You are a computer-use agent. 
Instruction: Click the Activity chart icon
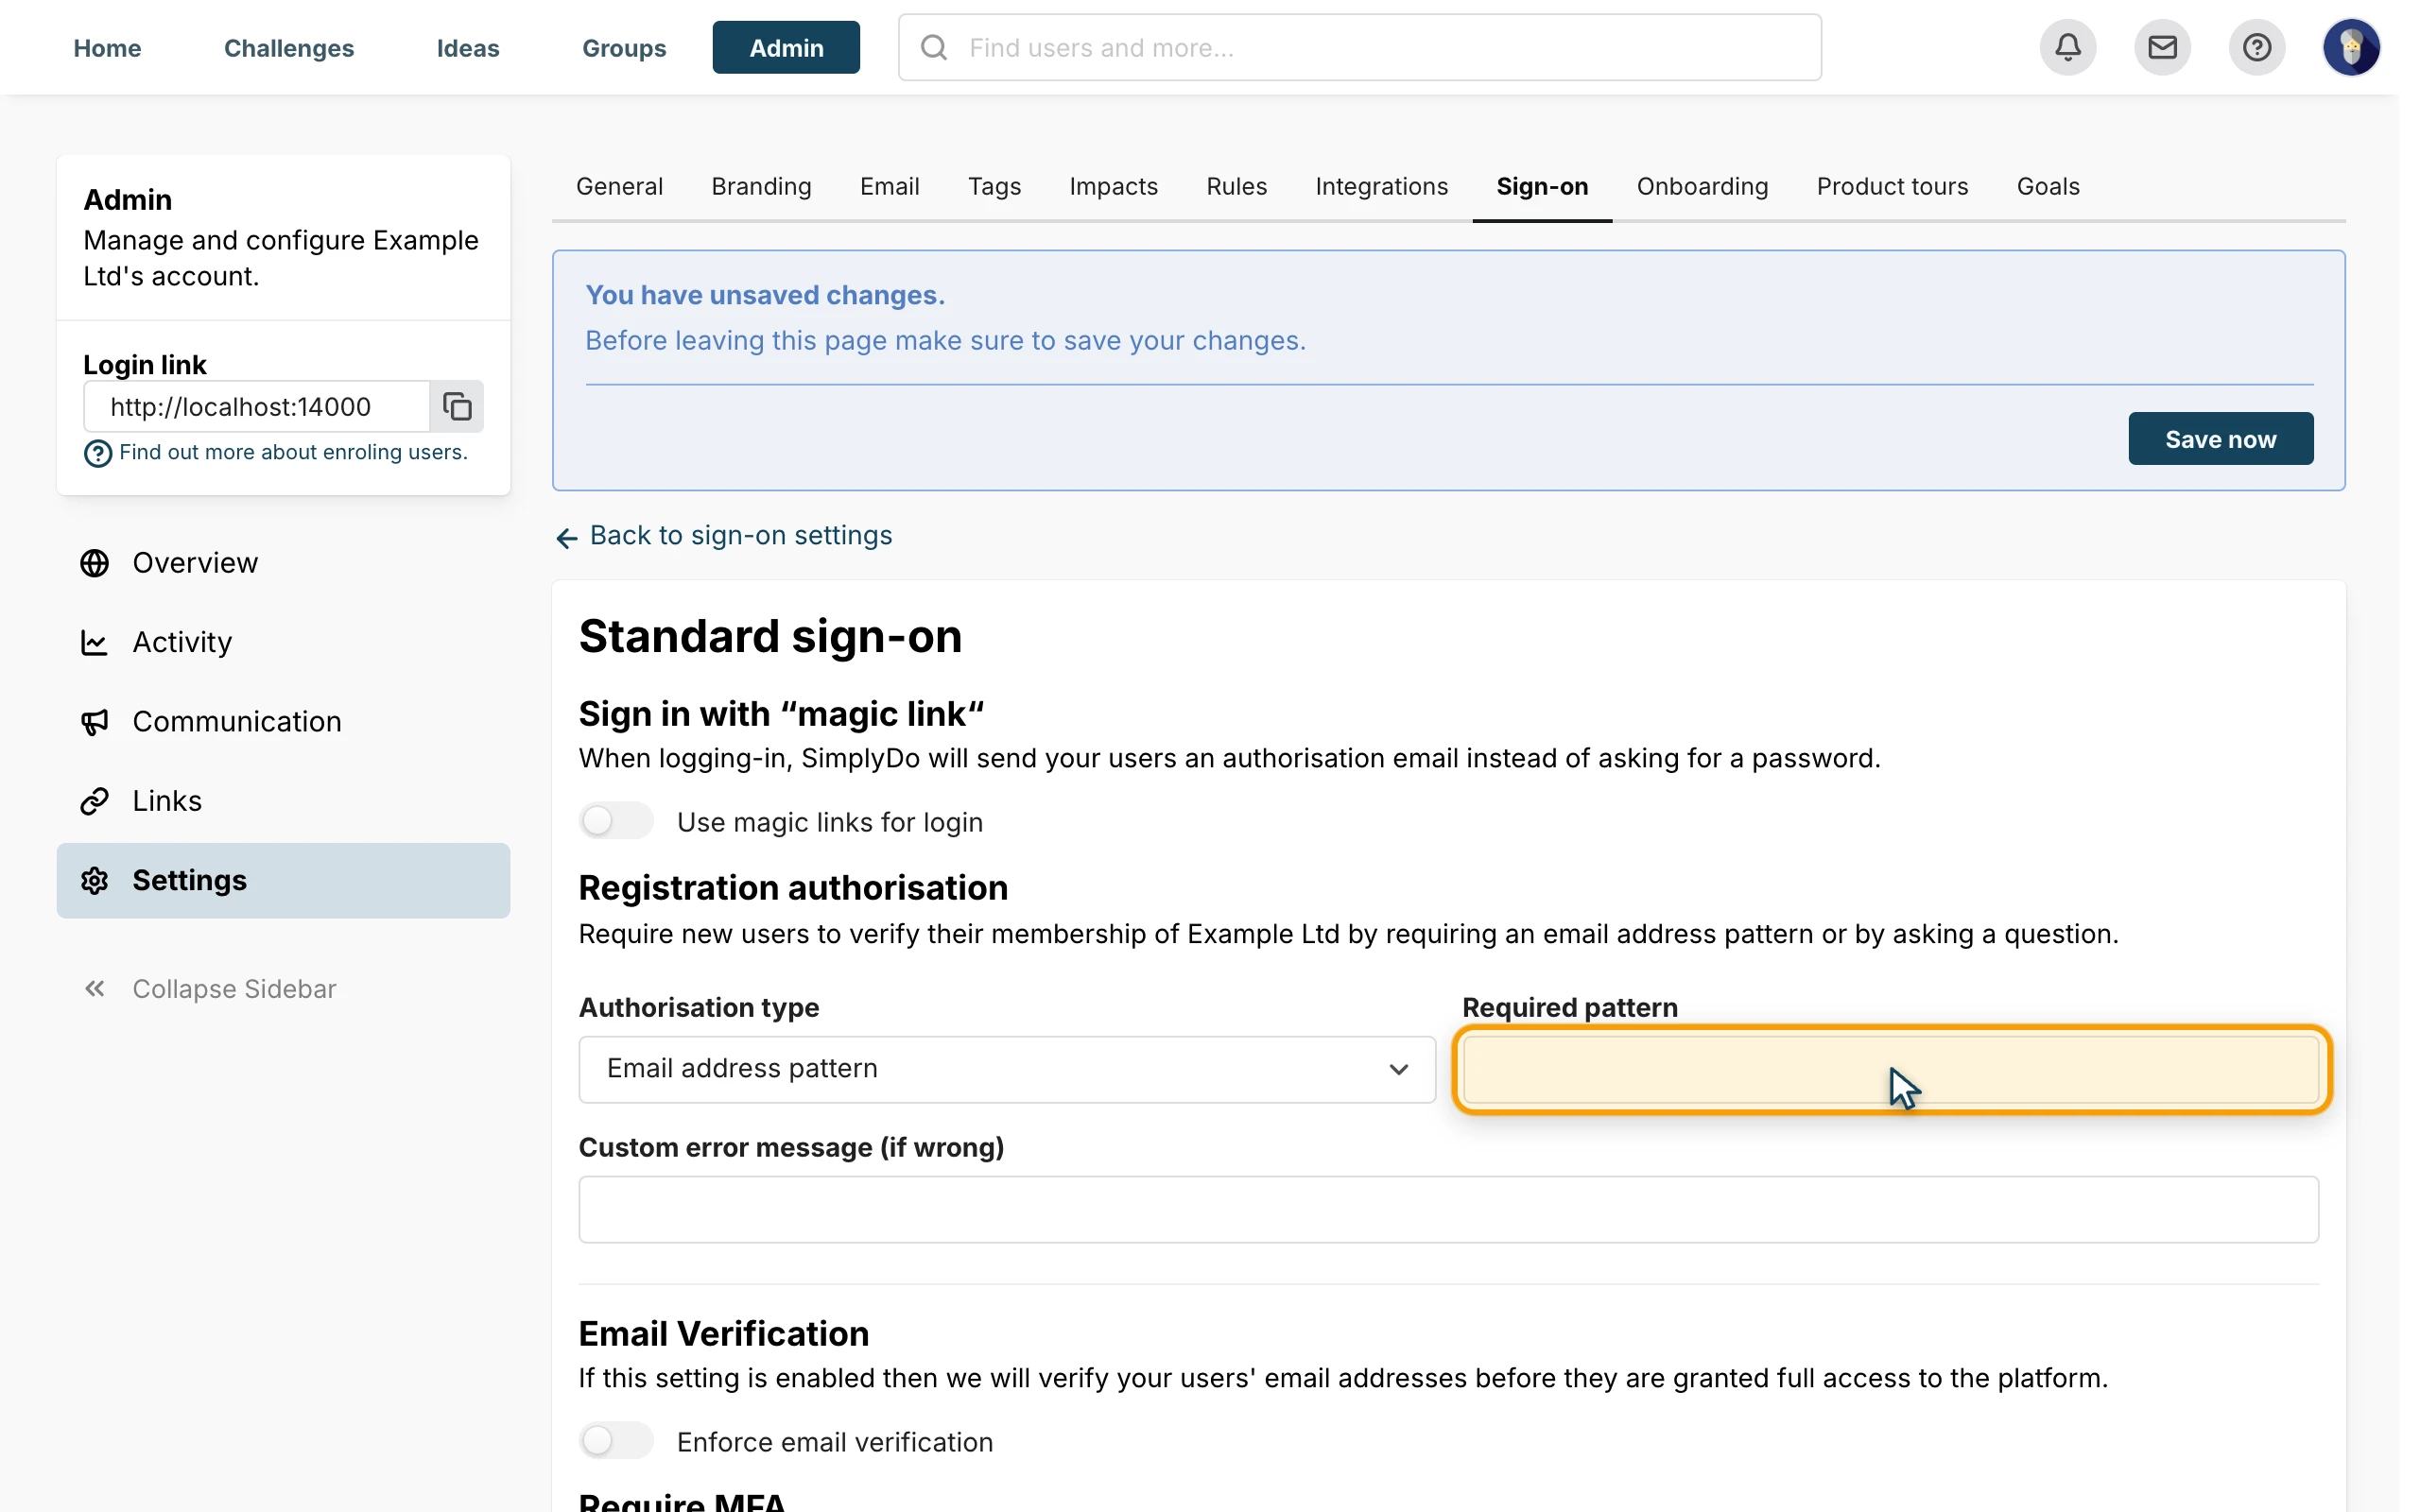point(95,642)
